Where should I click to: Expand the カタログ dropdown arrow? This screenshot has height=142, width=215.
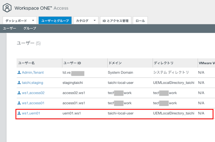[95, 21]
